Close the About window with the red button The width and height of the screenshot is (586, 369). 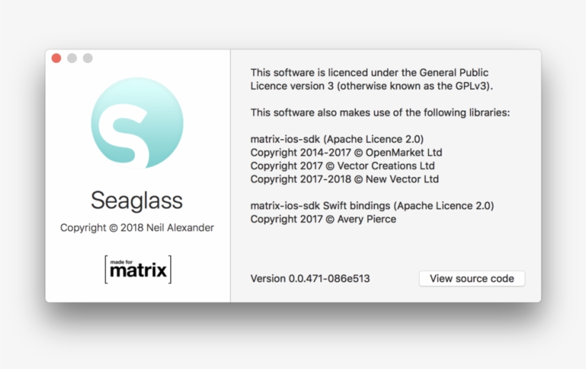(56, 59)
